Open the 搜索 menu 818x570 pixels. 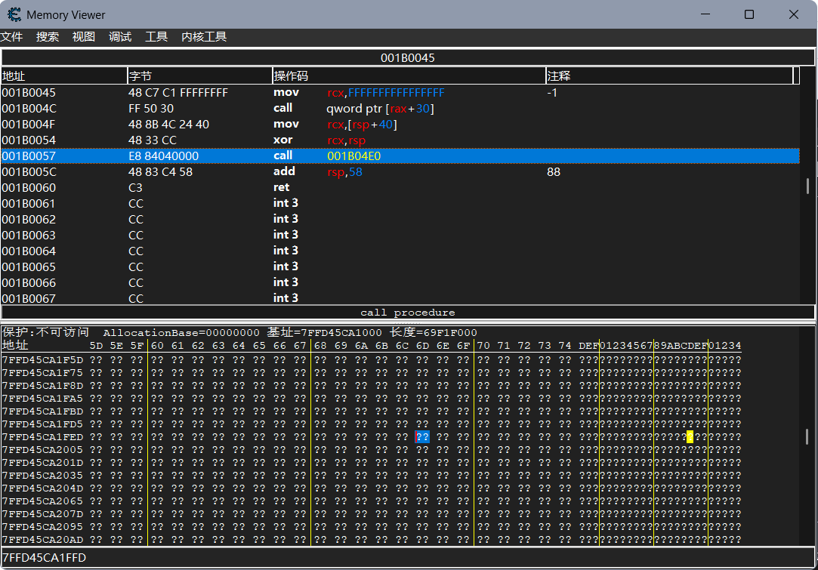tap(48, 37)
